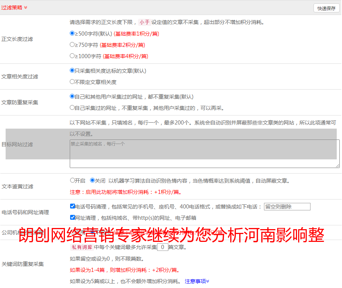Toggle the 网址清理 checkbox
Viewport: 342px width, 288px height.
point(72,217)
